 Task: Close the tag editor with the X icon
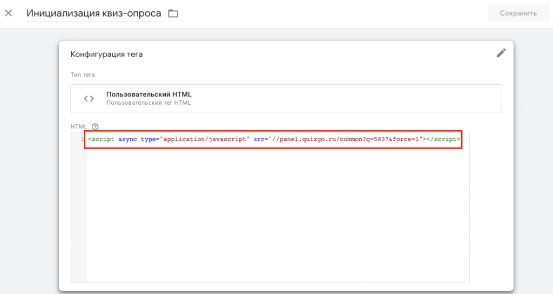click(x=9, y=13)
